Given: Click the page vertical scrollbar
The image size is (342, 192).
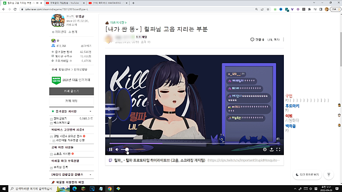Looking at the screenshot, I should click(341, 49).
